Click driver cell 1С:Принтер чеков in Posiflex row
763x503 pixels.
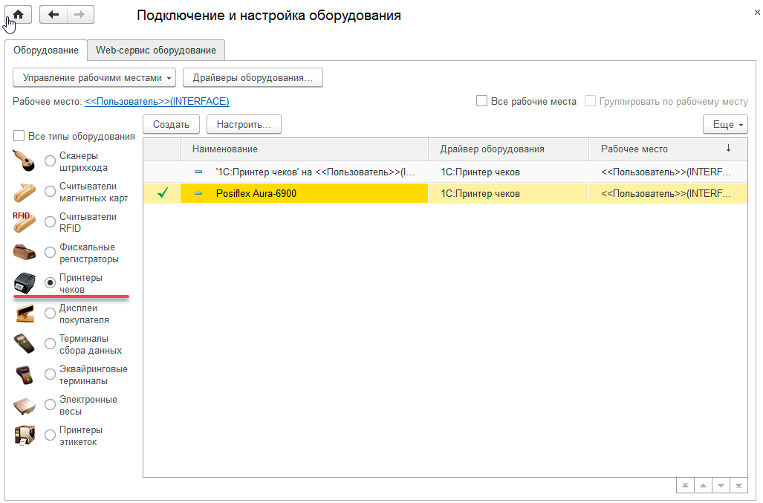508,193
